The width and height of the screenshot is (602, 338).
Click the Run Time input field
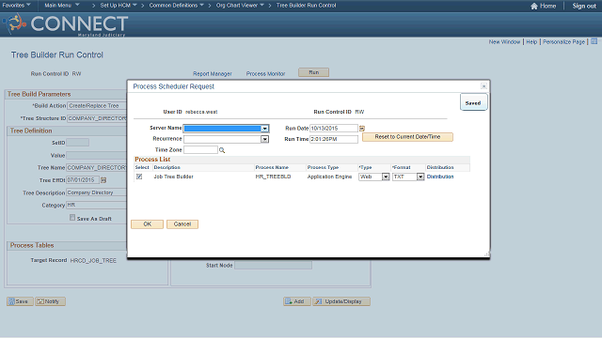tap(334, 139)
